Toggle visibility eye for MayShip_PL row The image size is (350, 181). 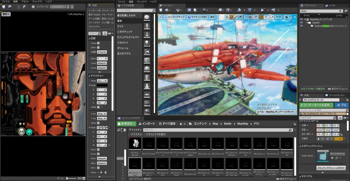301,19
